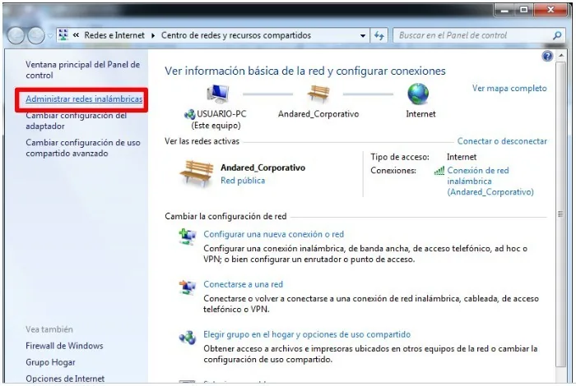The width and height of the screenshot is (576, 386).
Task: Click the new connection setup icon
Action: 188,237
